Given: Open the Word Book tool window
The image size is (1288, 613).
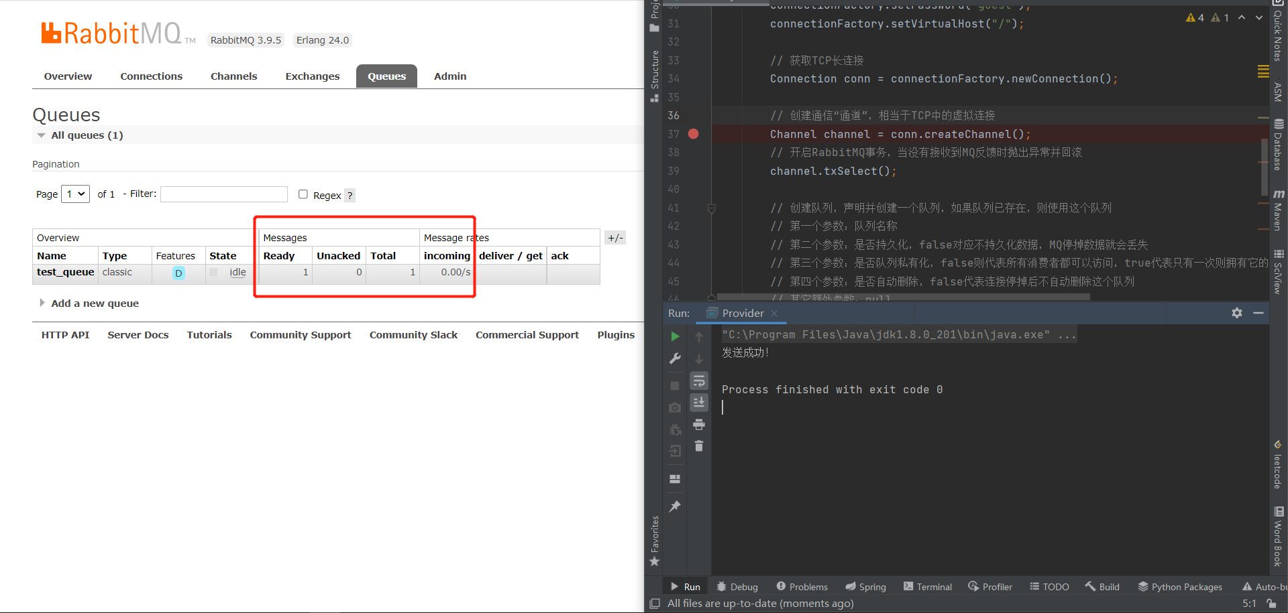Looking at the screenshot, I should coord(1279,537).
